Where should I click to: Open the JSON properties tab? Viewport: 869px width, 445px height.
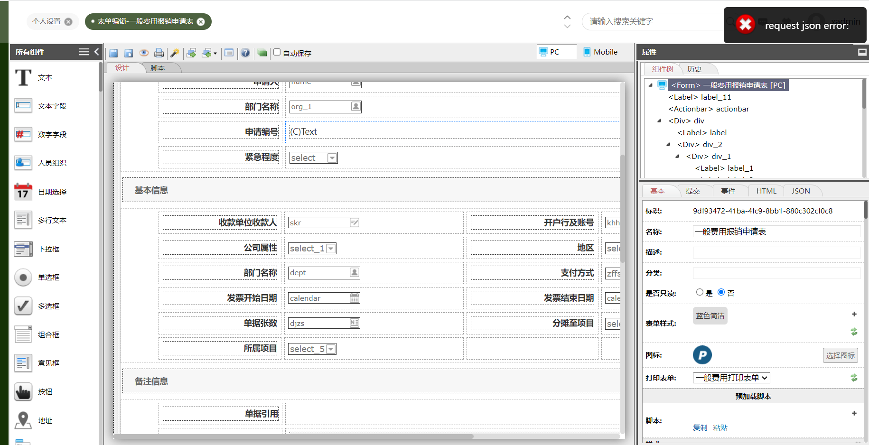[x=801, y=191]
